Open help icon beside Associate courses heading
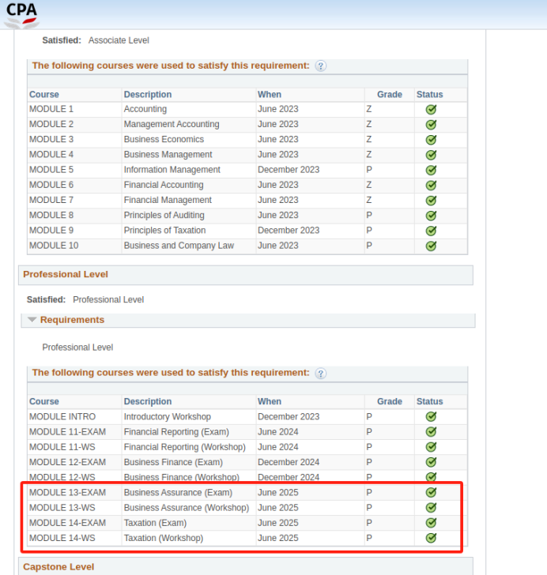 pos(321,66)
